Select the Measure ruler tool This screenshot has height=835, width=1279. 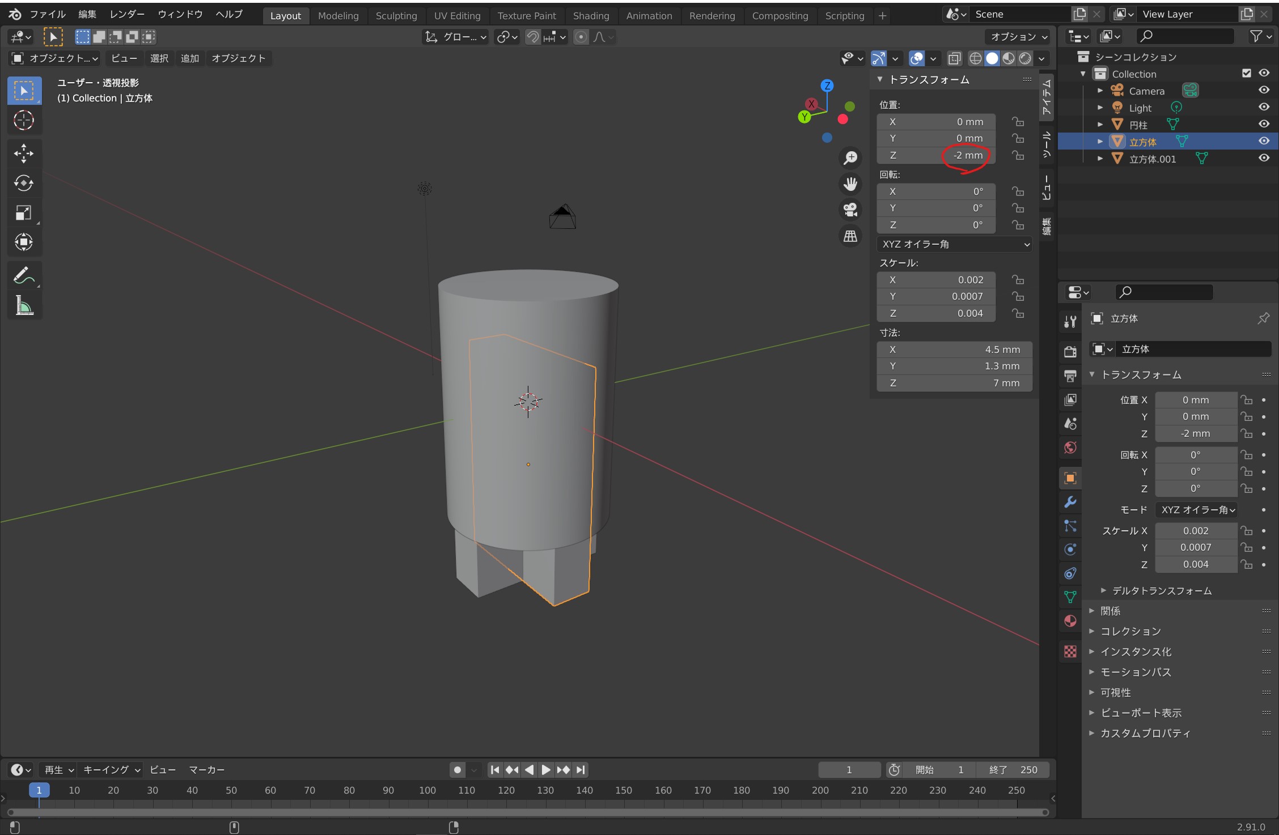(24, 306)
